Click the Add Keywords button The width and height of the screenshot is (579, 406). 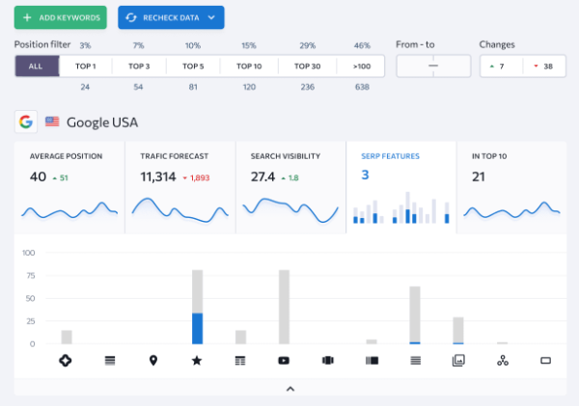coord(61,17)
